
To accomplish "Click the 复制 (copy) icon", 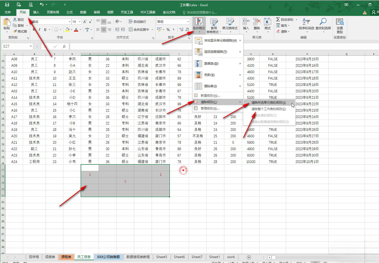I will (x=15, y=25).
